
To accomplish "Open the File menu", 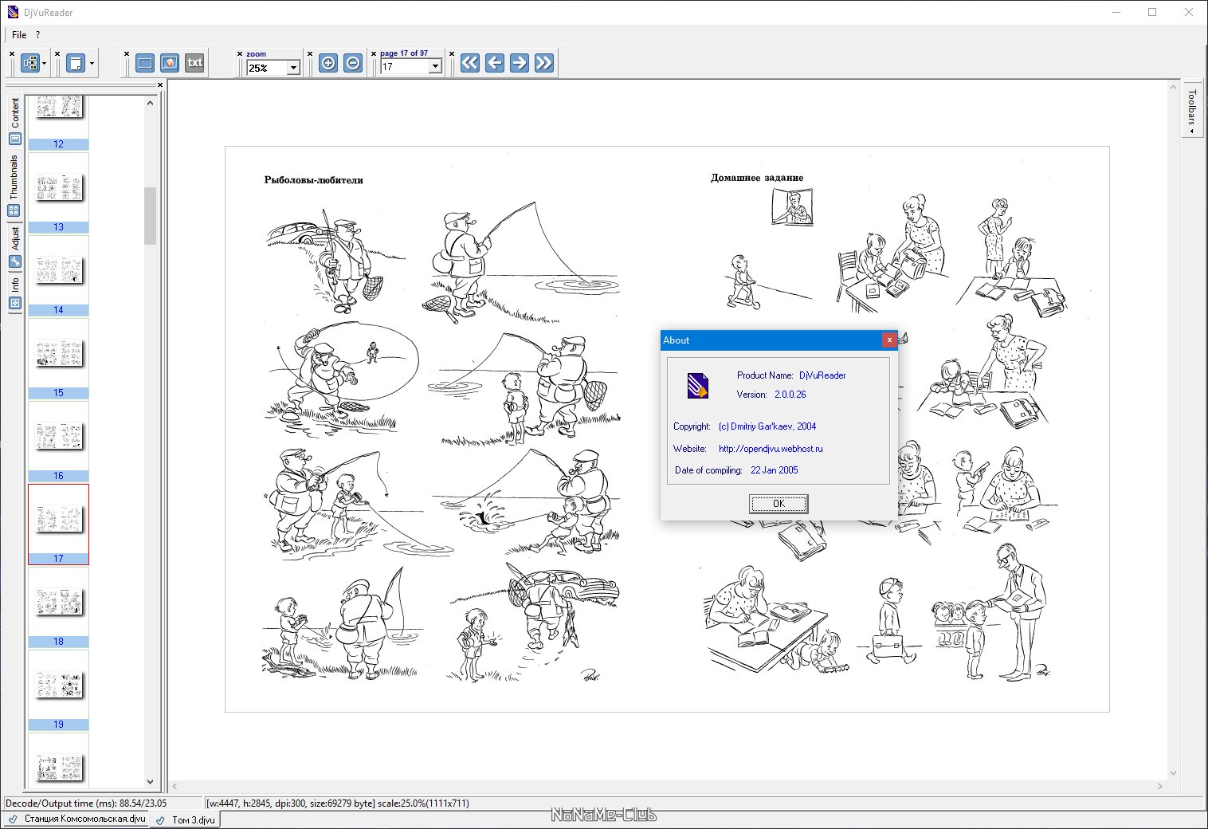I will point(19,35).
